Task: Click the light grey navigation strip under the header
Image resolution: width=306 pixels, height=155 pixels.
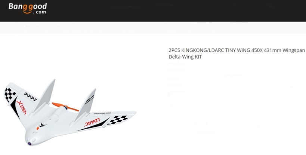Action: tap(153, 28)
